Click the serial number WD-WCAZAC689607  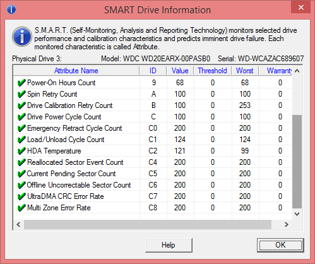coord(271,59)
